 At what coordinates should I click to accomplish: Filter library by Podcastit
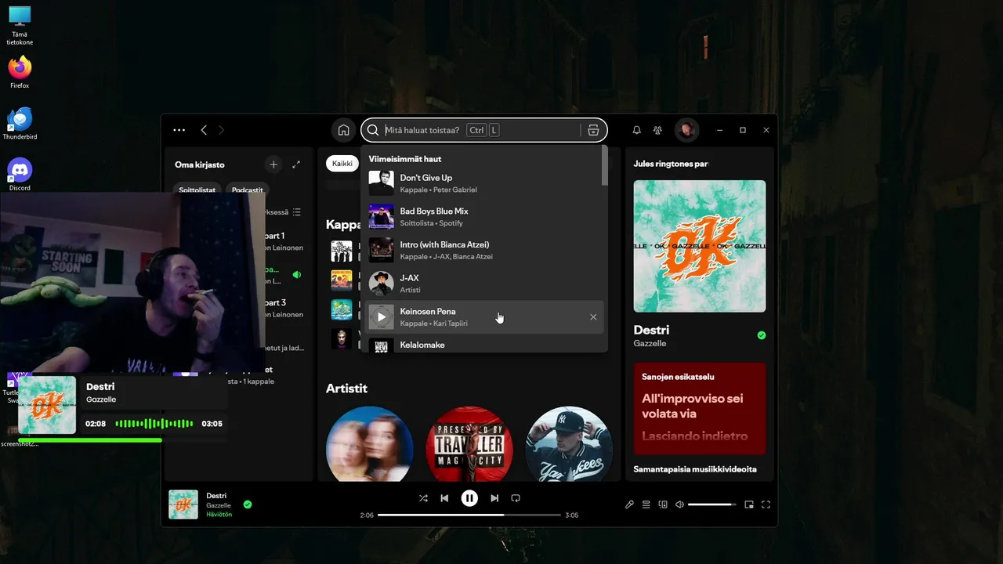248,189
